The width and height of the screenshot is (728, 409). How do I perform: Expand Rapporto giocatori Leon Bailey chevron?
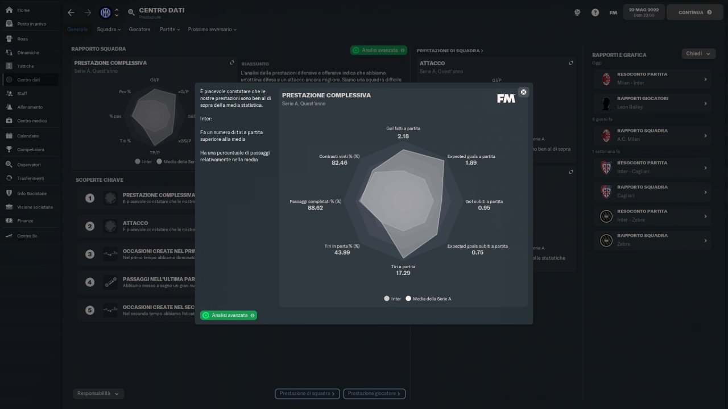pyautogui.click(x=705, y=103)
